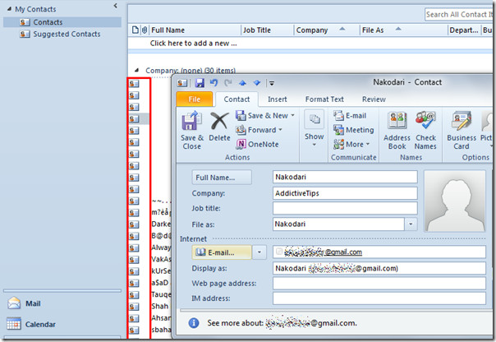Viewport: 496px width, 342px height.
Task: Sort by File As column header
Action: coord(404,30)
